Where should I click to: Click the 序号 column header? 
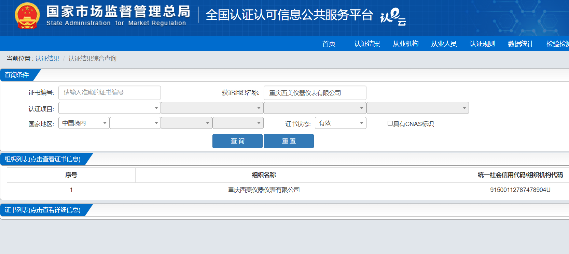click(x=71, y=175)
